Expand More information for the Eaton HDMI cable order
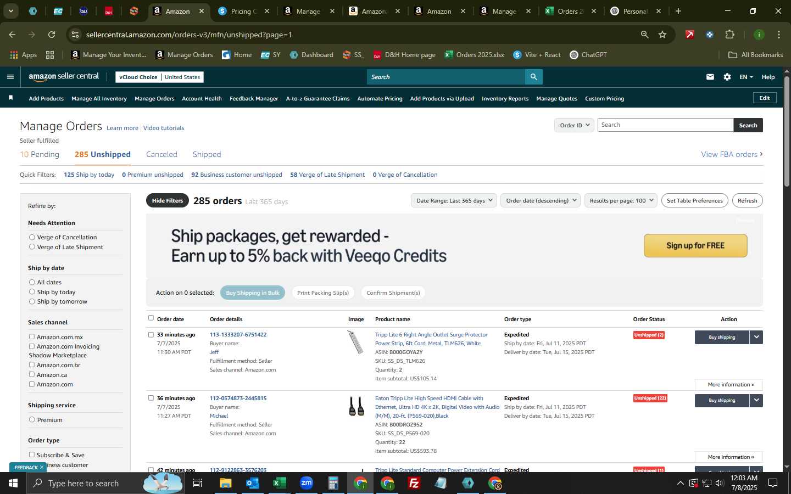The width and height of the screenshot is (791, 494). (x=729, y=457)
